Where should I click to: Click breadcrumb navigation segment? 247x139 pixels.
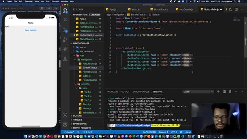pyautogui.click(x=119, y=15)
